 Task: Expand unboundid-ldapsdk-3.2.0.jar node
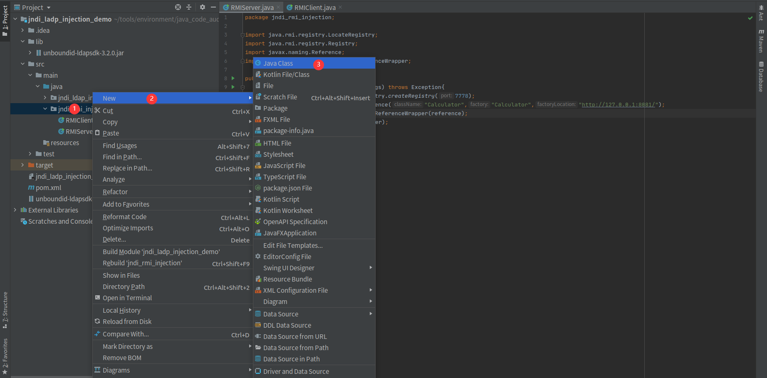(x=30, y=52)
